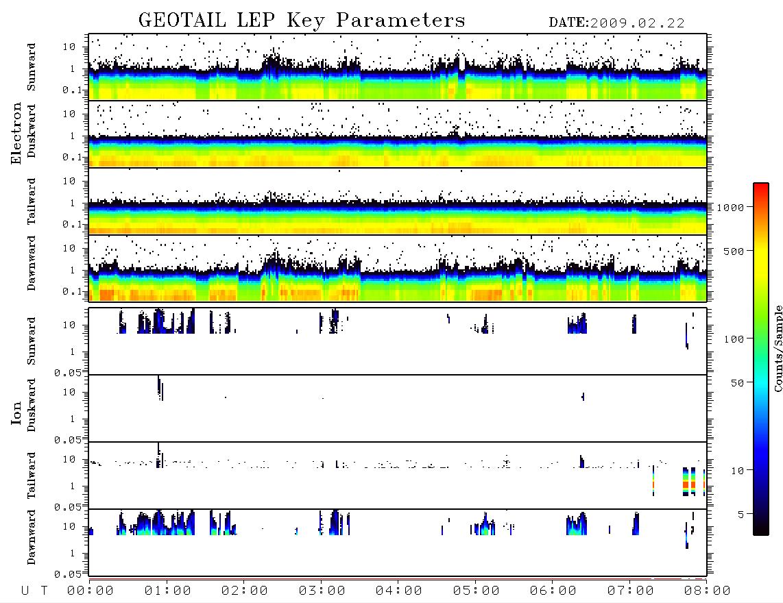
Task: Pick the yellow region of the colorbar
Action: coord(761,260)
